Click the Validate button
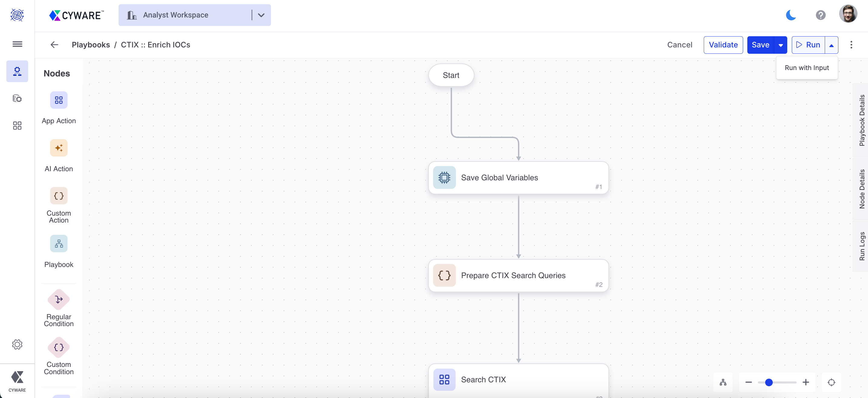 tap(723, 45)
